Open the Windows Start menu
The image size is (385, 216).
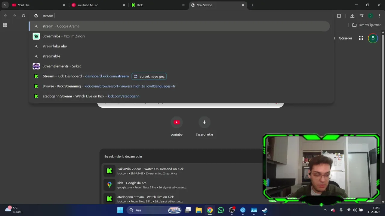click(x=120, y=210)
